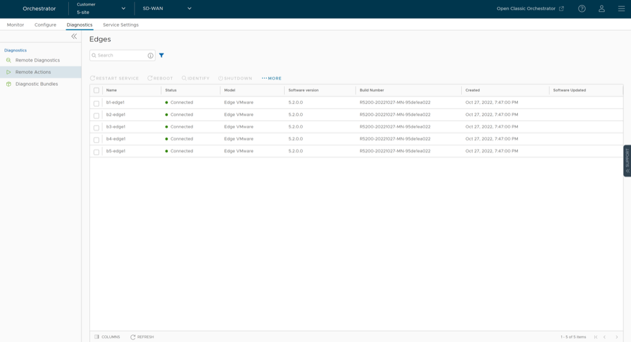Switch to the Service Settings tab
This screenshot has height=342, width=631.
tap(121, 25)
